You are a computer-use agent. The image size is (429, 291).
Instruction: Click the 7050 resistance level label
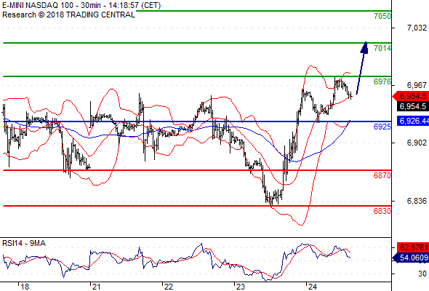tap(382, 16)
